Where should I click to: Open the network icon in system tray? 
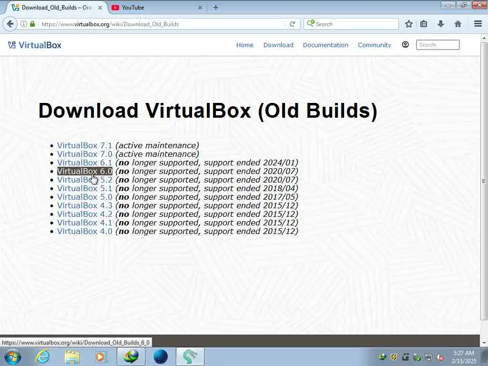point(428,357)
